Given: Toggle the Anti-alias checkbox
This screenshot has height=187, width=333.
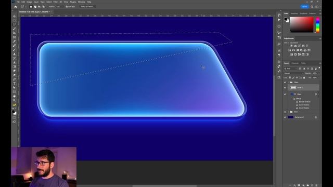Looking at the screenshot, I should (67, 7).
